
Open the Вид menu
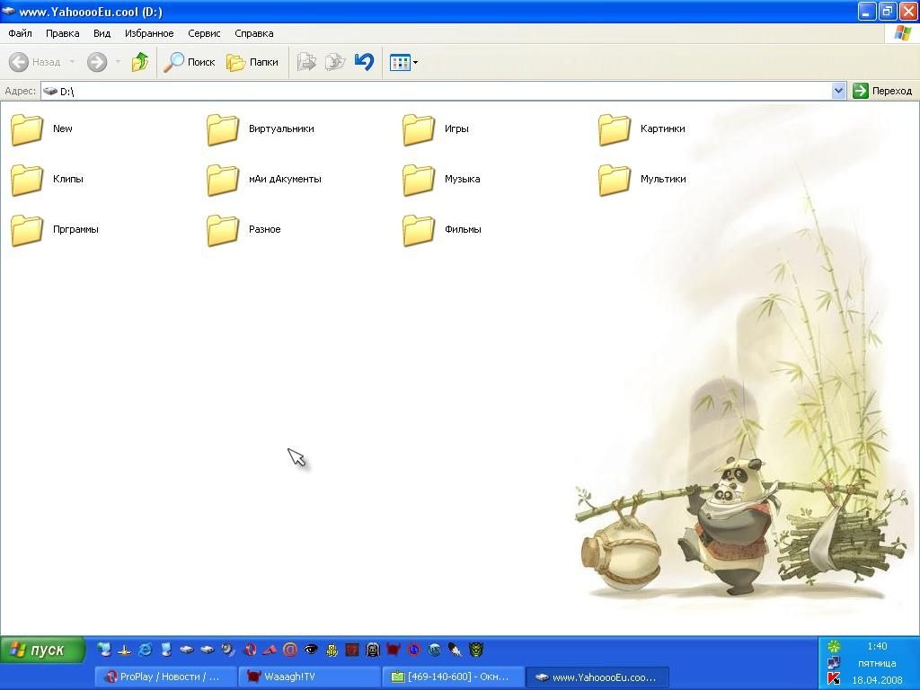pyautogui.click(x=102, y=33)
